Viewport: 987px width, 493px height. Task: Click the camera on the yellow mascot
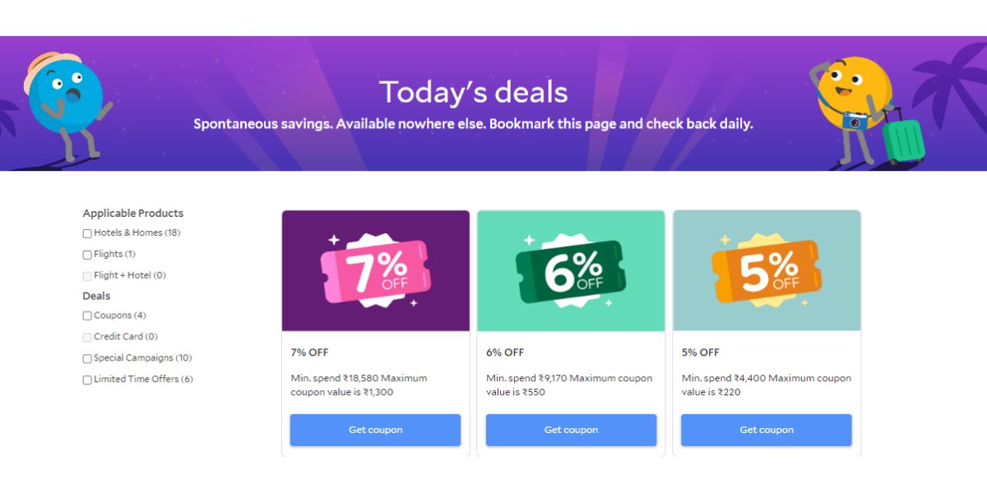click(x=855, y=119)
